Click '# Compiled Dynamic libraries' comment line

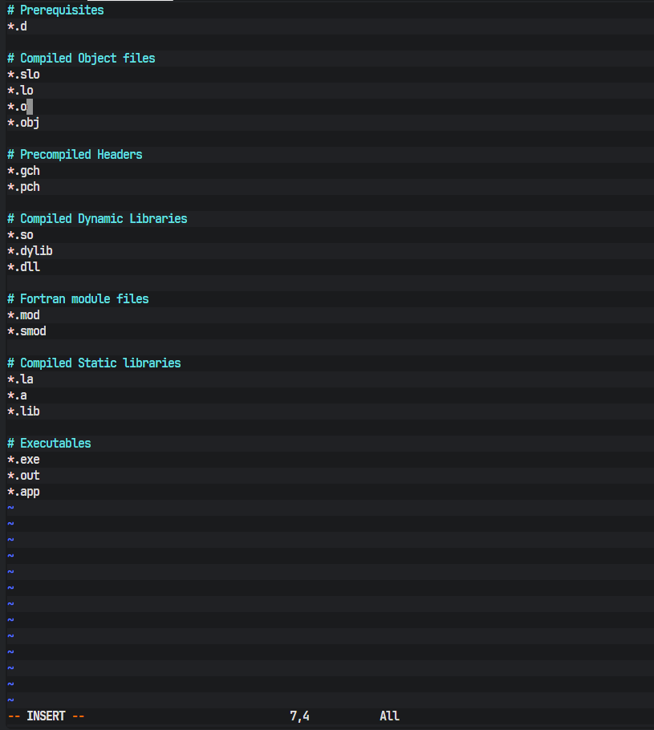tap(97, 219)
